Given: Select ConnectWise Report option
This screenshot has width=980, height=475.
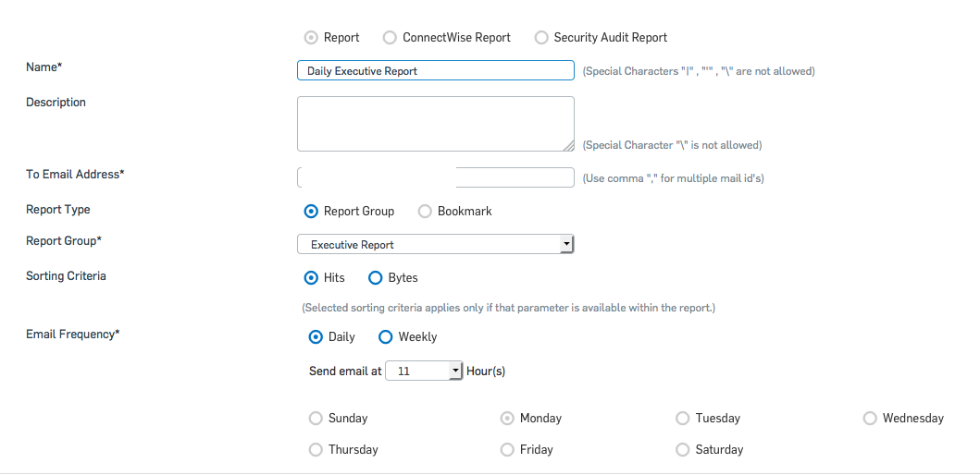Looking at the screenshot, I should [x=390, y=38].
